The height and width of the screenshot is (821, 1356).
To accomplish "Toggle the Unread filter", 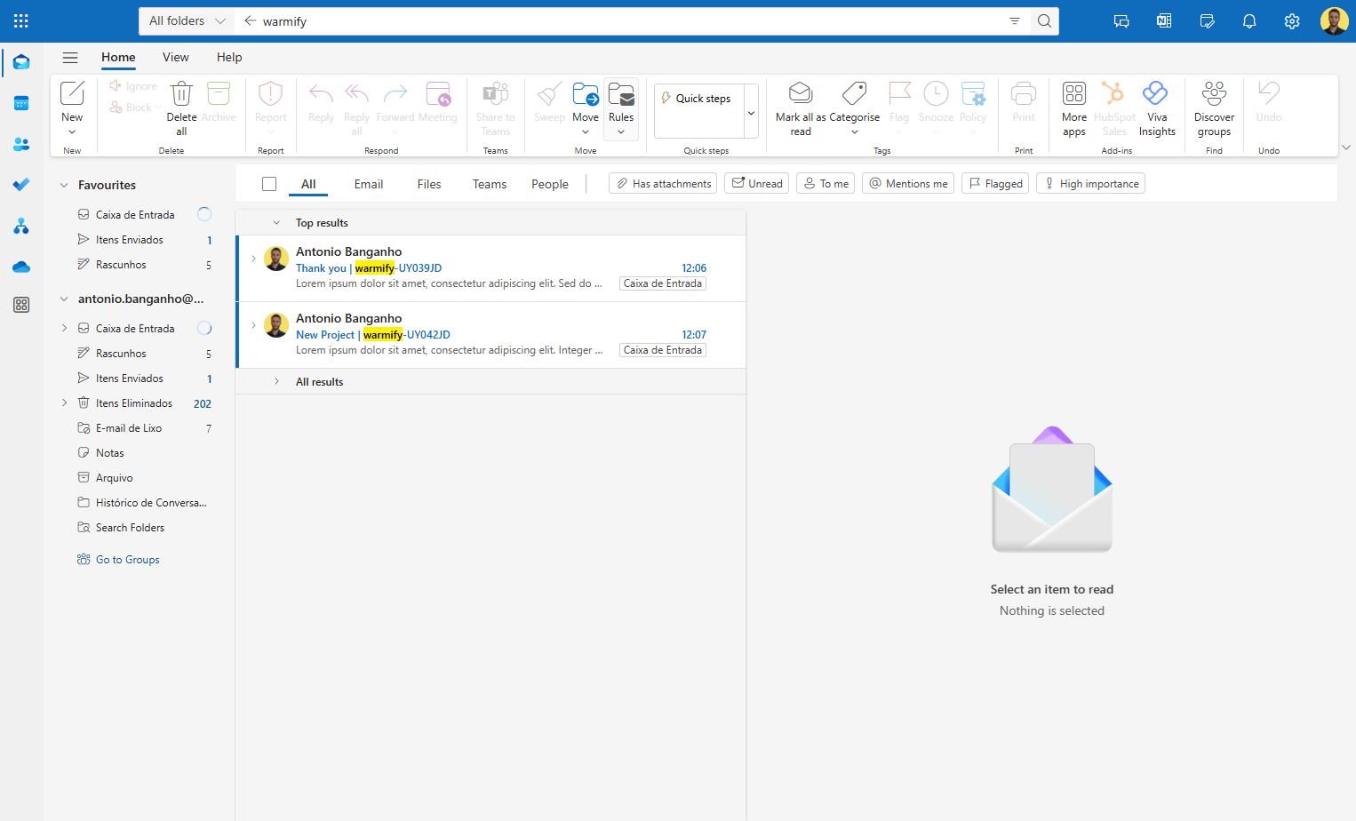I will [757, 184].
